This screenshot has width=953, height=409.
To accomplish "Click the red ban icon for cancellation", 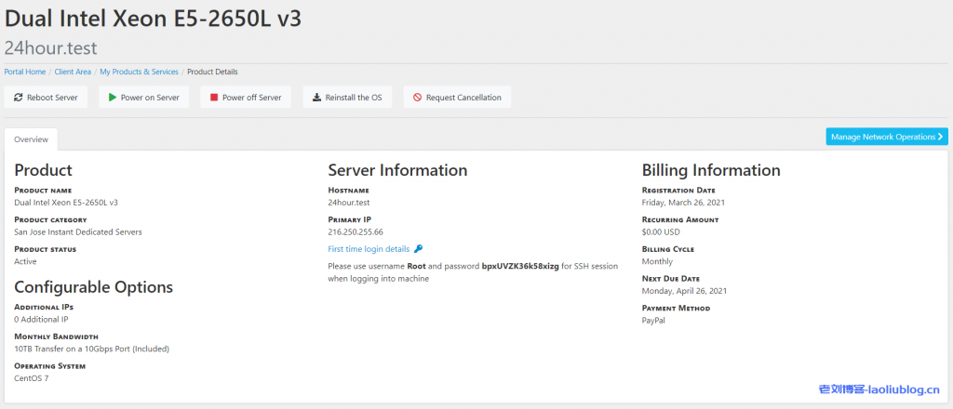I will [x=418, y=98].
